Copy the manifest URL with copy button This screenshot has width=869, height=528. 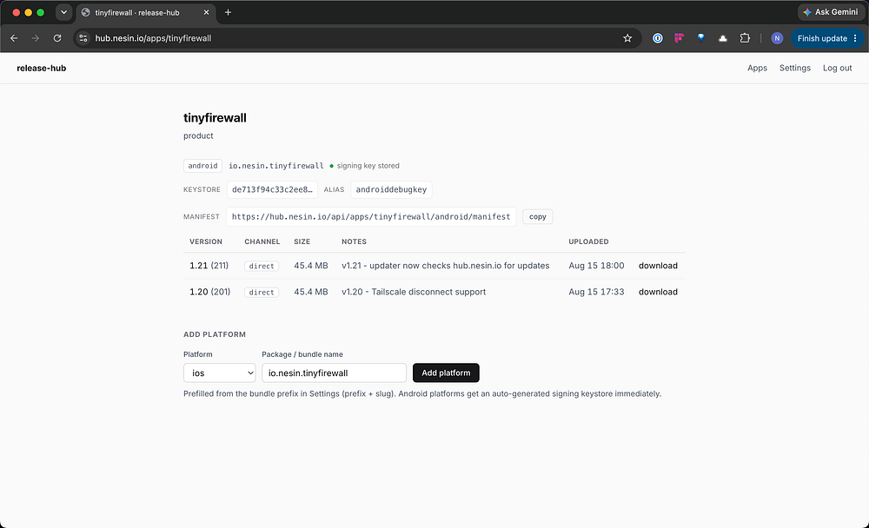538,216
